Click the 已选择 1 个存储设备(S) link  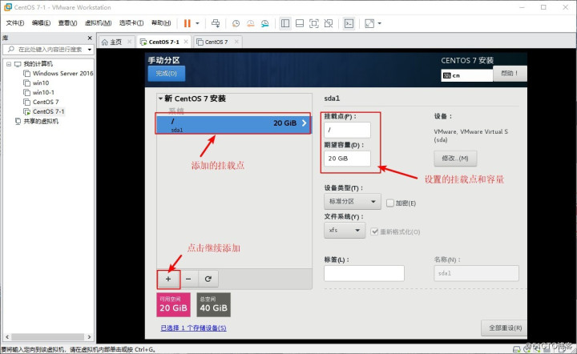(194, 328)
